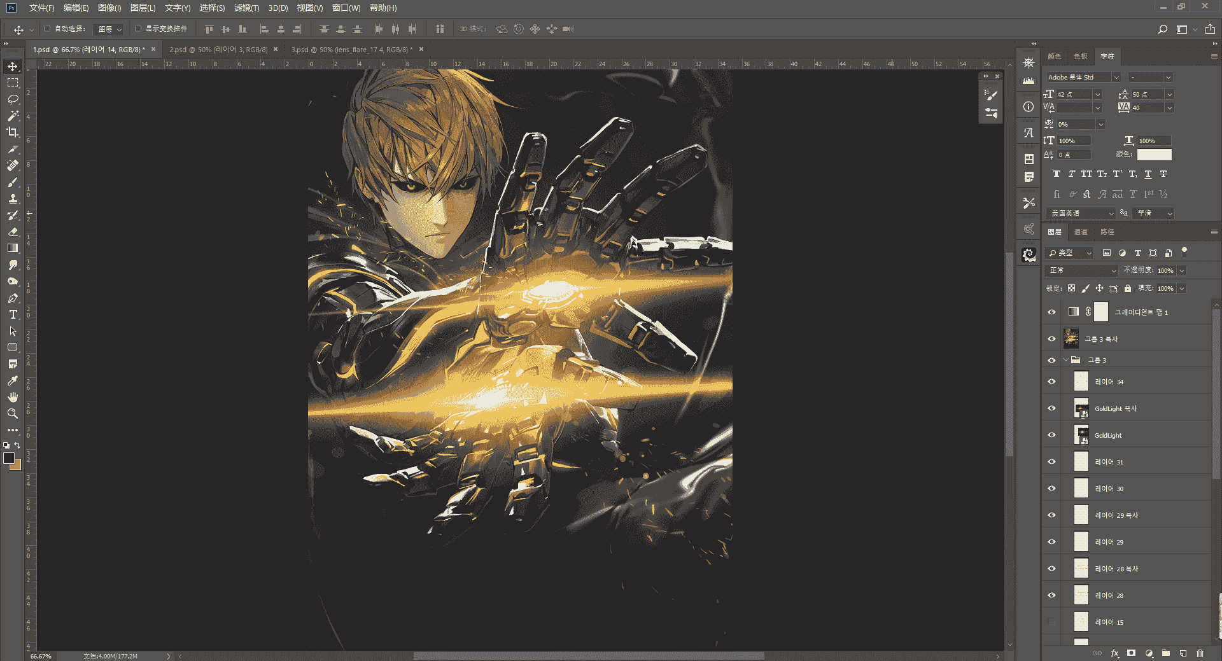Viewport: 1222px width, 661px height.
Task: Switch to the 2.psd document tab
Action: [218, 49]
